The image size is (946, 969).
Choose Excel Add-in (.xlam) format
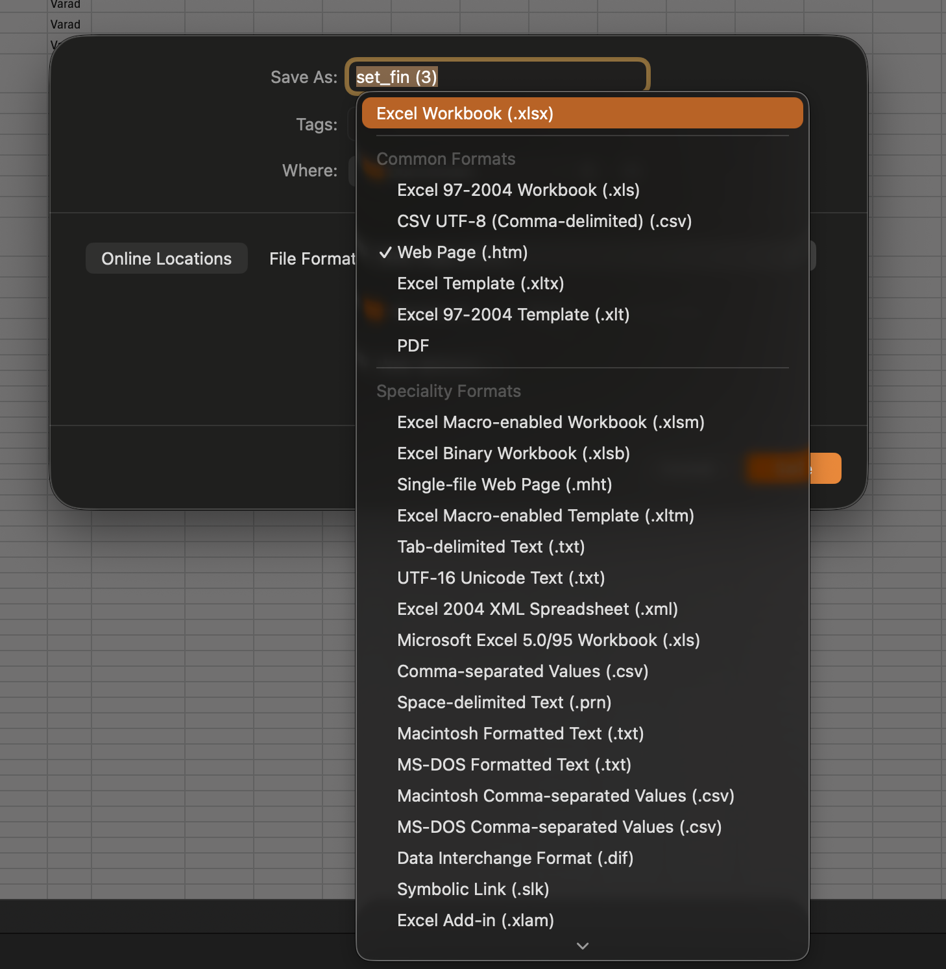click(x=475, y=920)
